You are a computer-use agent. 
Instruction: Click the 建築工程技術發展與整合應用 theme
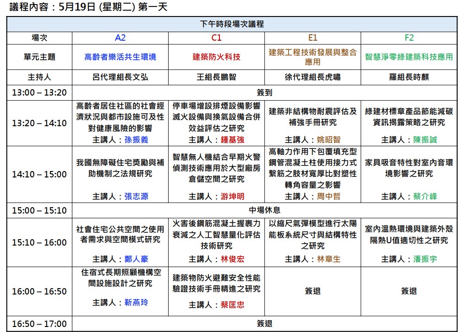pos(312,57)
